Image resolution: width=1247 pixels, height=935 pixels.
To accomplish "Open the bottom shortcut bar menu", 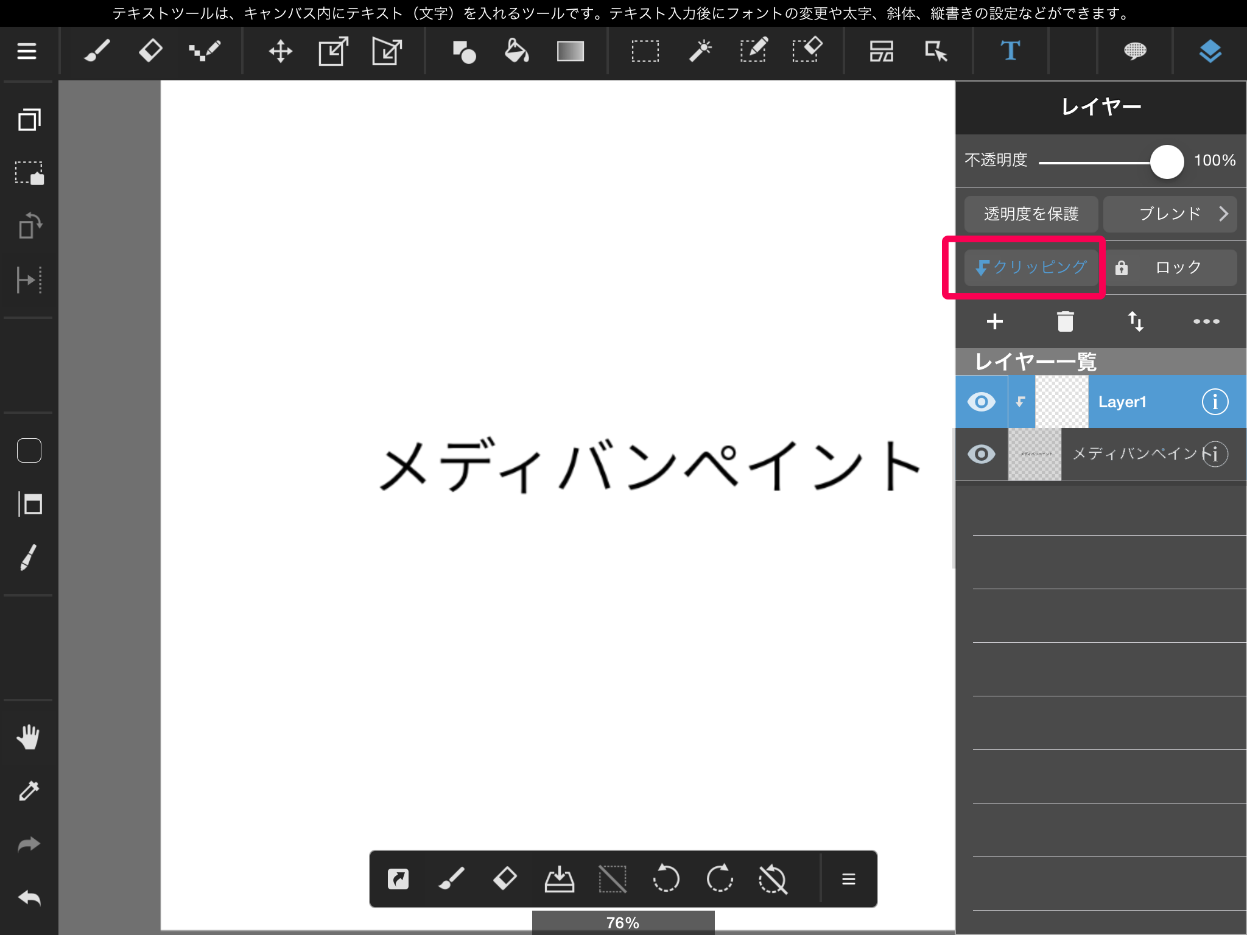I will [849, 879].
